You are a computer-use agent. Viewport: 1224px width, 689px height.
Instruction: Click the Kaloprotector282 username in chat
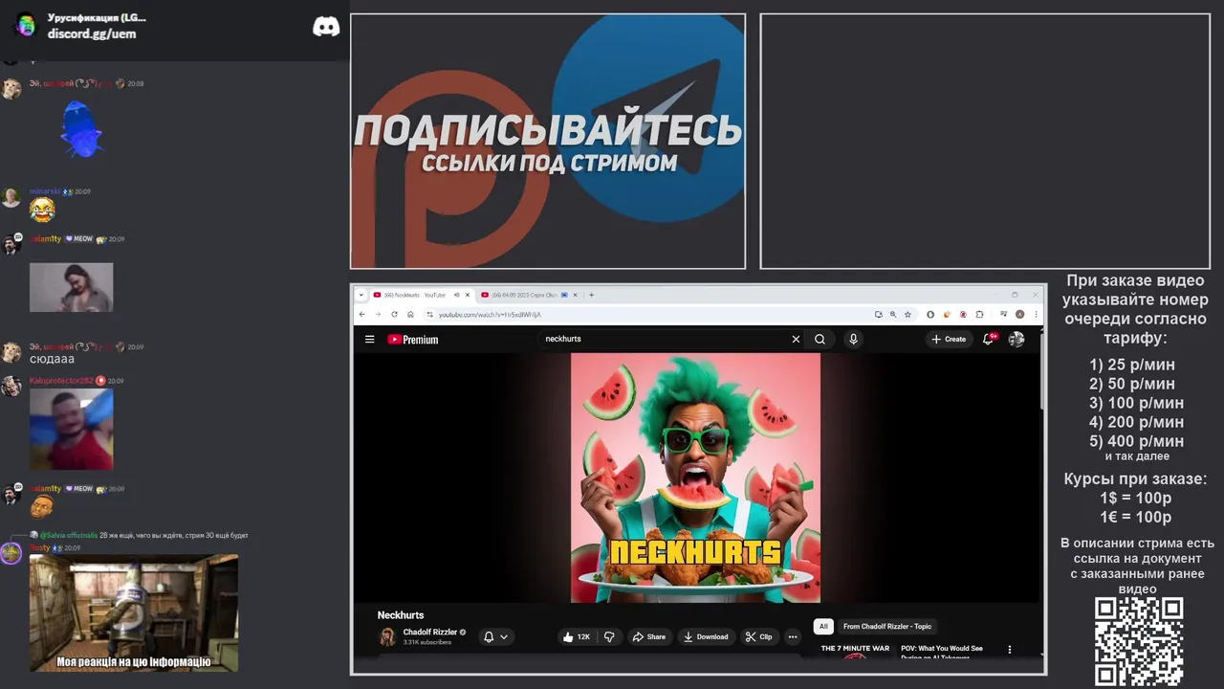61,381
